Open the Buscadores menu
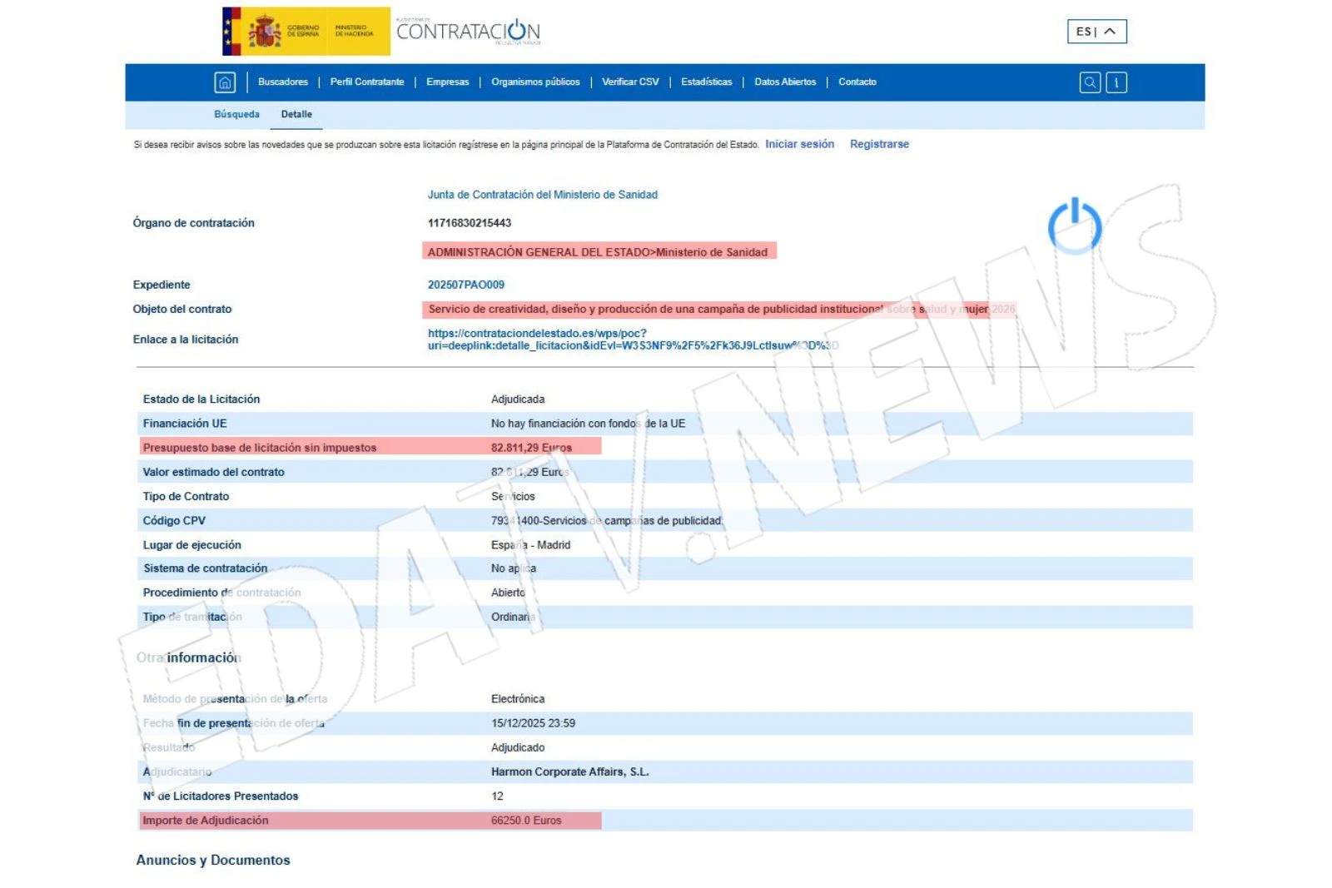1332x888 pixels. [283, 82]
